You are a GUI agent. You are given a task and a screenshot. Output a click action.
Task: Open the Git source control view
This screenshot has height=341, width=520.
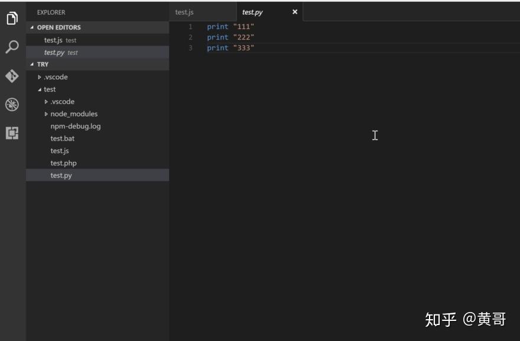point(12,76)
